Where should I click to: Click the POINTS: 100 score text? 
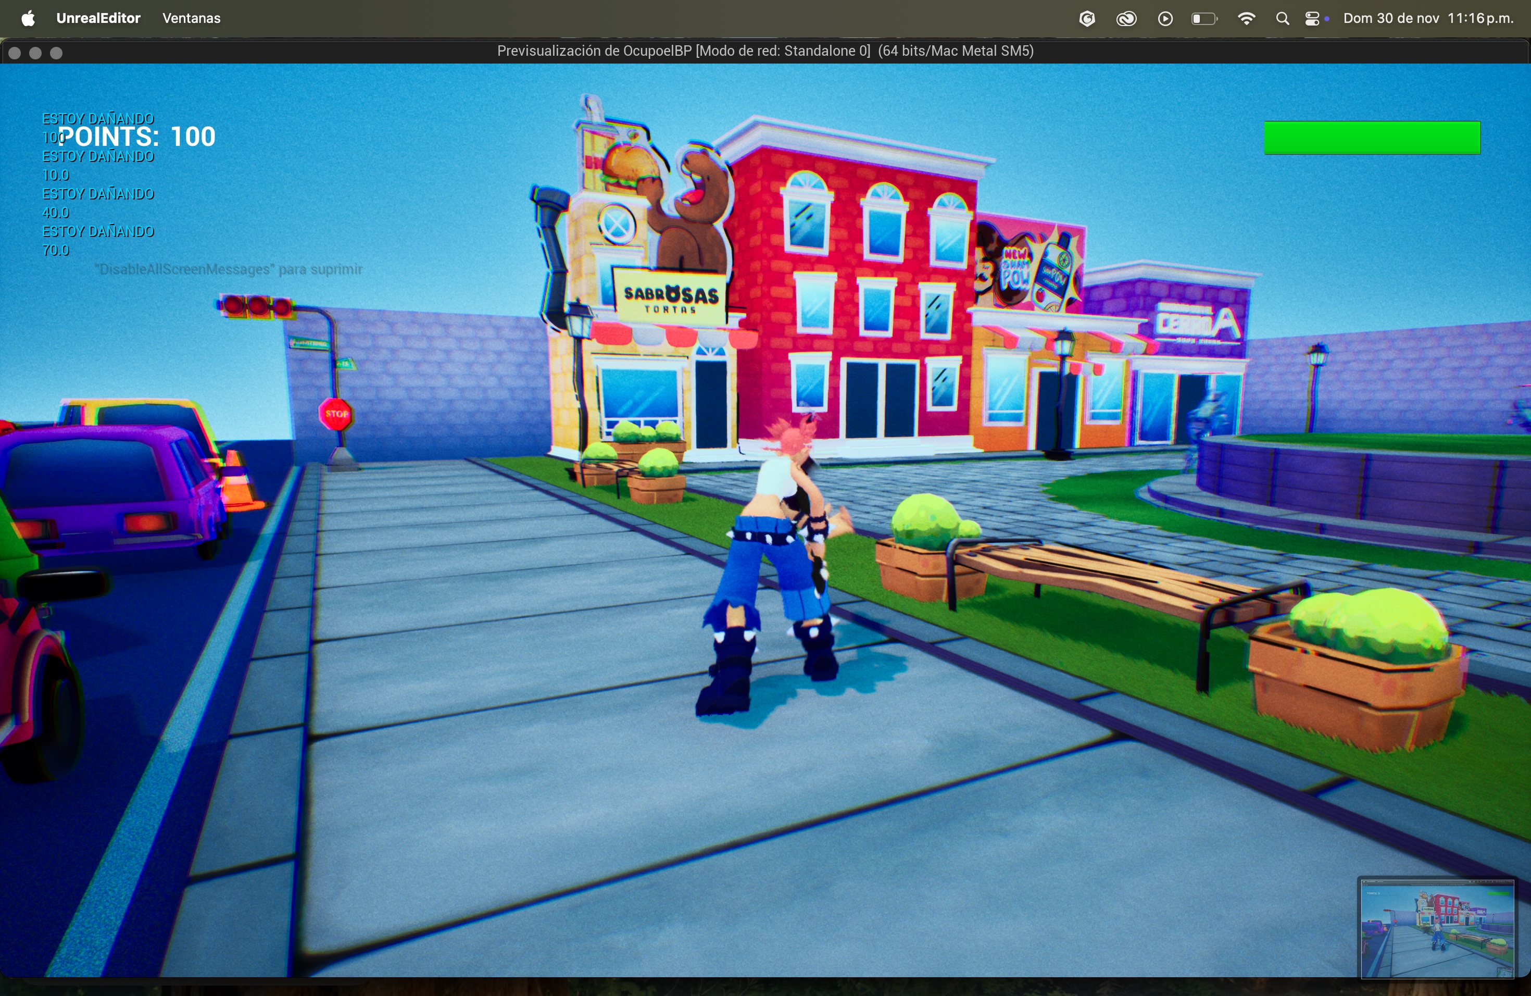pos(137,136)
